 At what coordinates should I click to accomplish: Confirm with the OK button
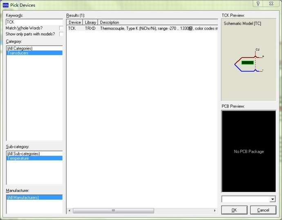pyautogui.click(x=234, y=210)
